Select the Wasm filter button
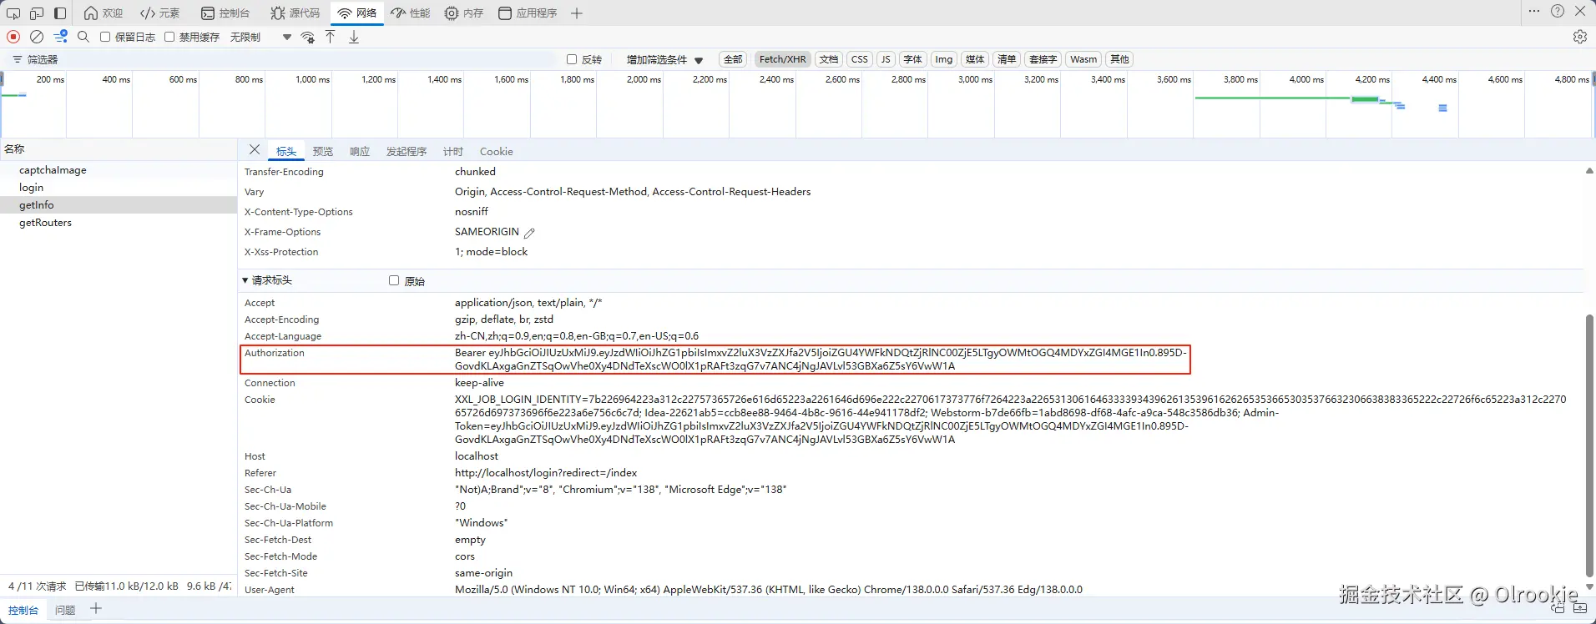 click(x=1083, y=59)
